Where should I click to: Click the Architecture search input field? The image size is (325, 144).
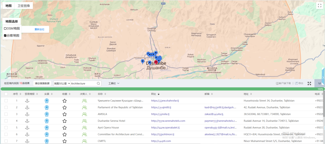(83, 83)
